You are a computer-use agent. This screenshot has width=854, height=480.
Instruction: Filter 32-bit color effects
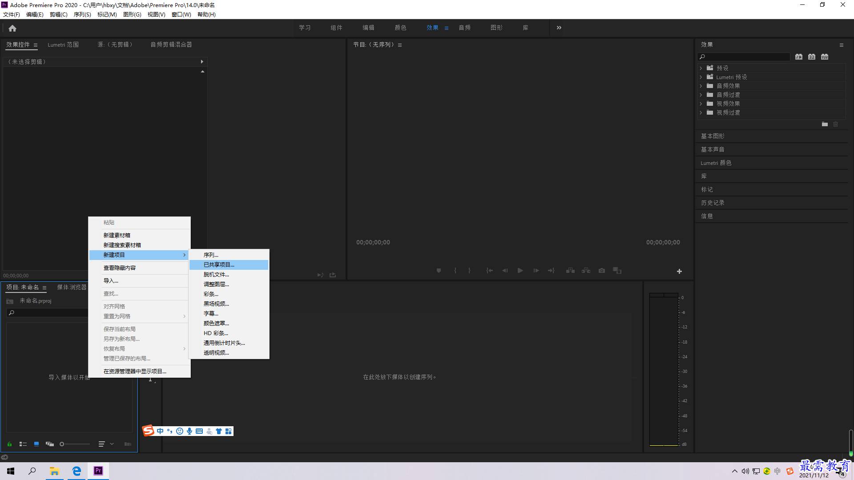[812, 57]
